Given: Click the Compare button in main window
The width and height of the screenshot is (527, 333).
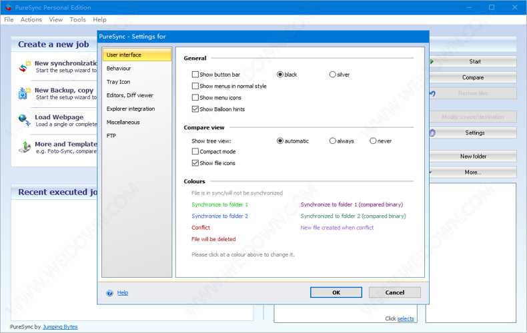Looking at the screenshot, I should click(473, 77).
